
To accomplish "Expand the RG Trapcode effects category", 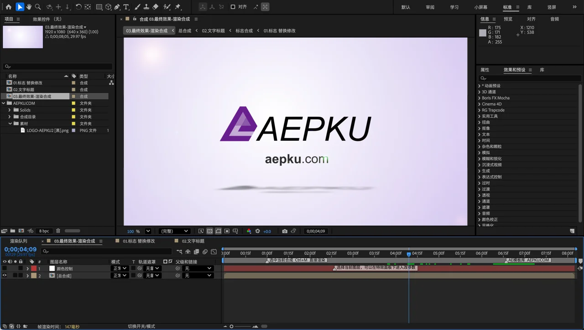I will tap(479, 110).
